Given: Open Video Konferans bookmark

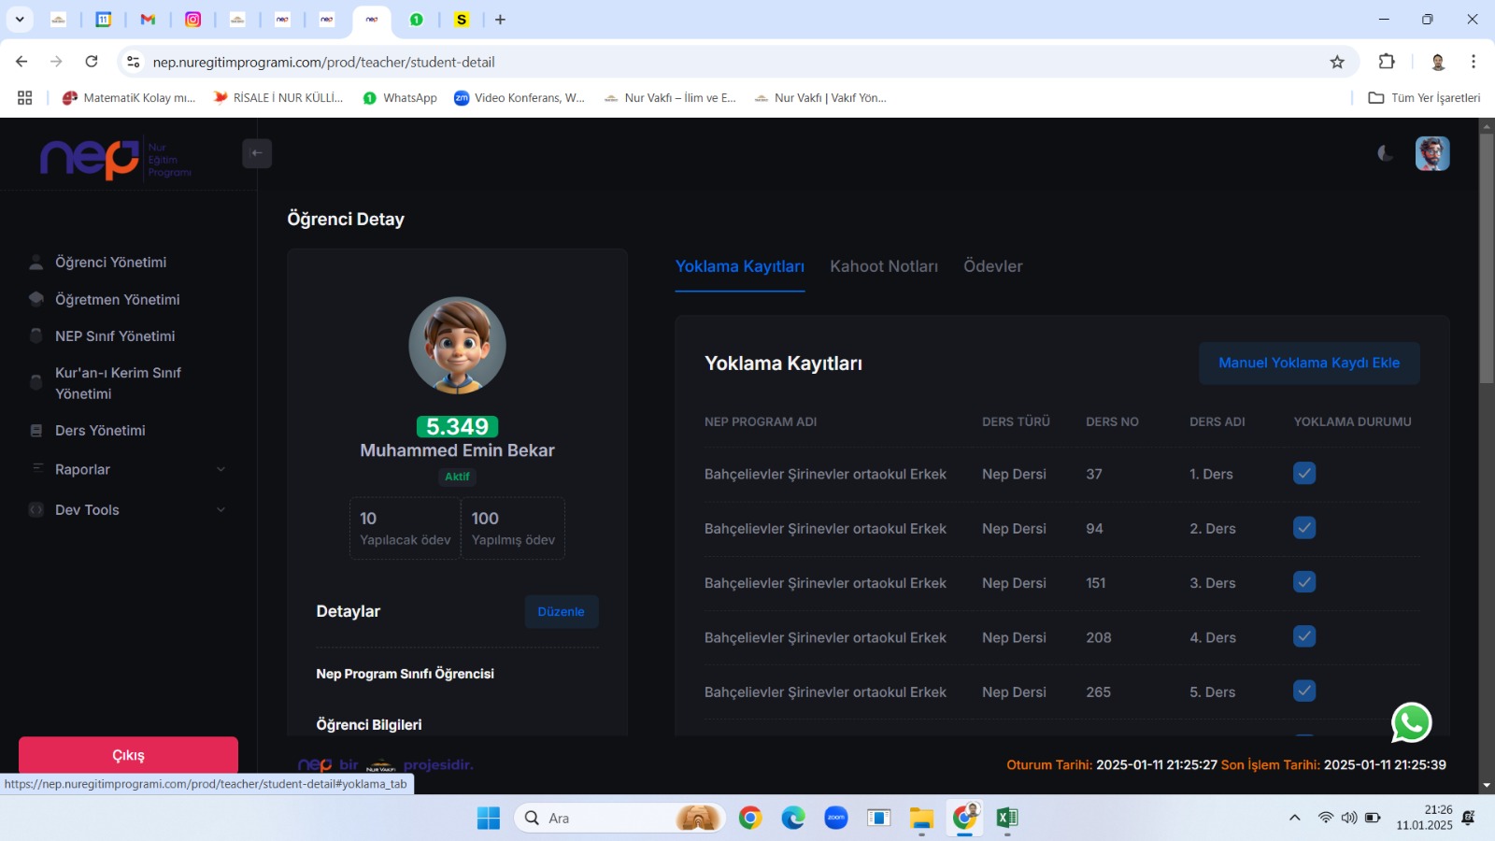Looking at the screenshot, I should pos(519,97).
